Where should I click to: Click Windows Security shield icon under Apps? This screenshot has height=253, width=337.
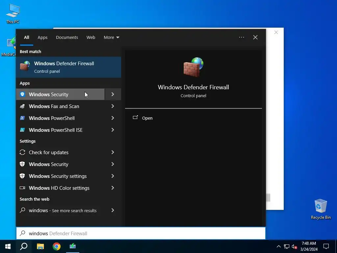coord(22,94)
